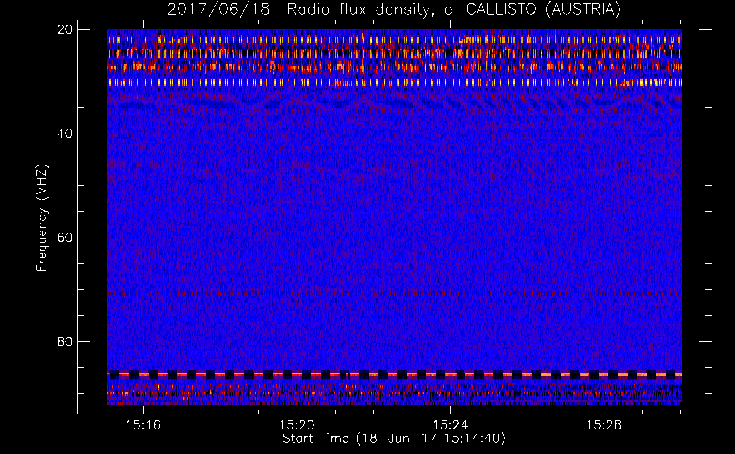This screenshot has width=735, height=454.
Task: Click the plot title '2017/06/18 Radio flux density'
Action: [x=394, y=9]
